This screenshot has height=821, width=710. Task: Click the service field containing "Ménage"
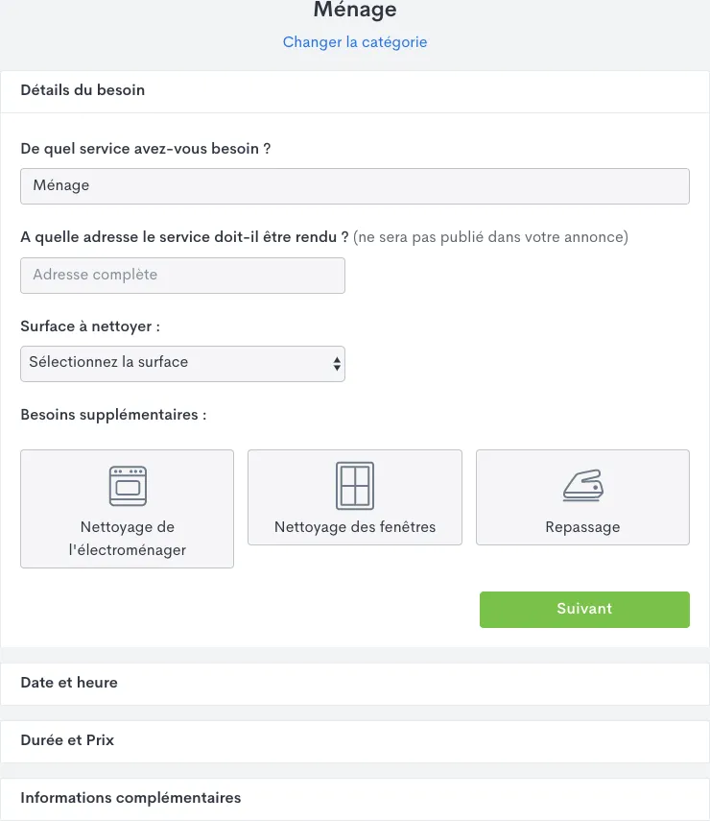[355, 185]
